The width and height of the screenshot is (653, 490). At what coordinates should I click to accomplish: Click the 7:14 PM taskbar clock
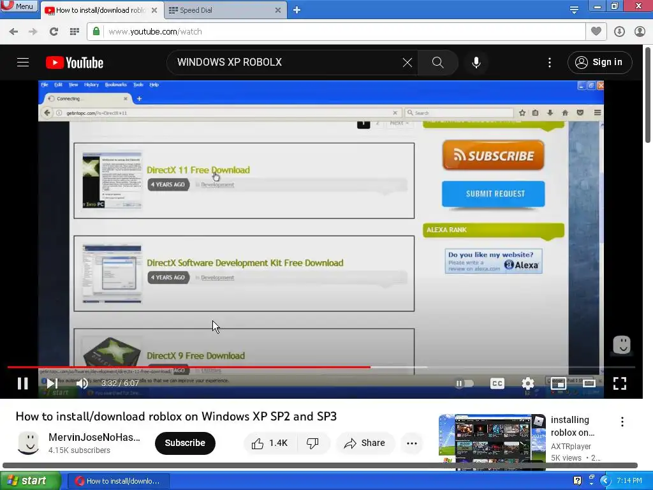tap(629, 481)
